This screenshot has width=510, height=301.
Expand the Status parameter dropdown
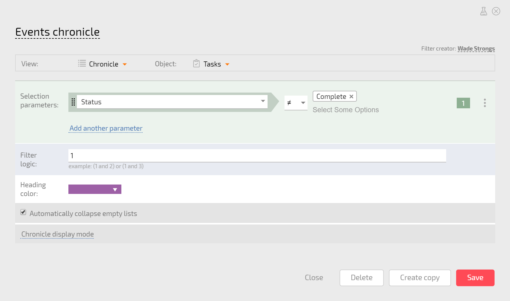pyautogui.click(x=172, y=102)
